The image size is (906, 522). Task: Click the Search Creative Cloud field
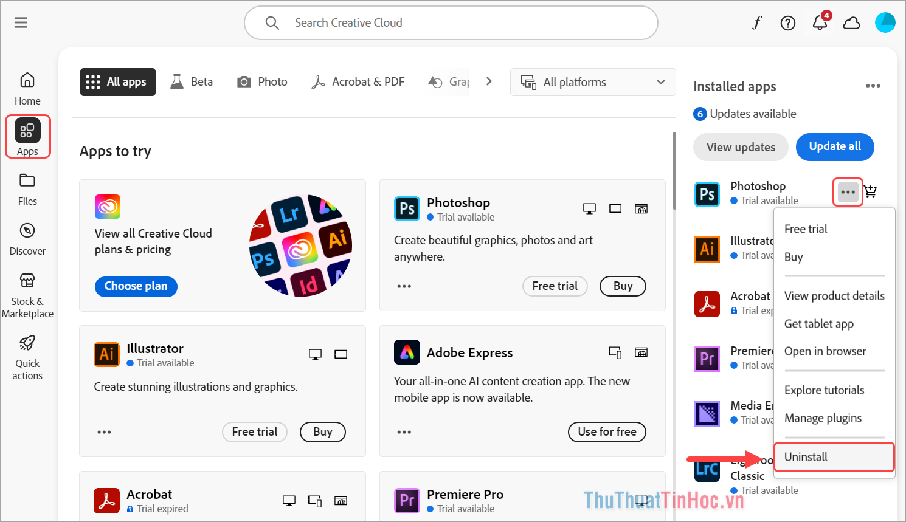[451, 23]
